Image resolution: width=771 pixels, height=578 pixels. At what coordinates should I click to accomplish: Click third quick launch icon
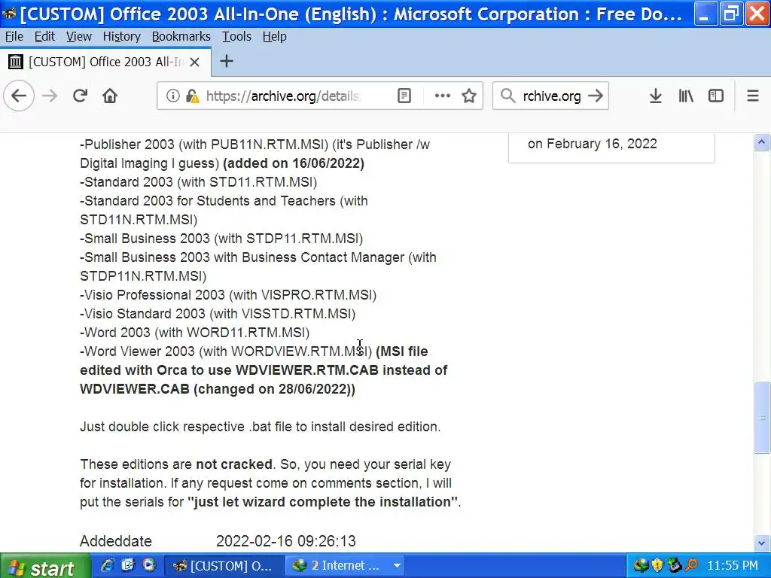149,565
